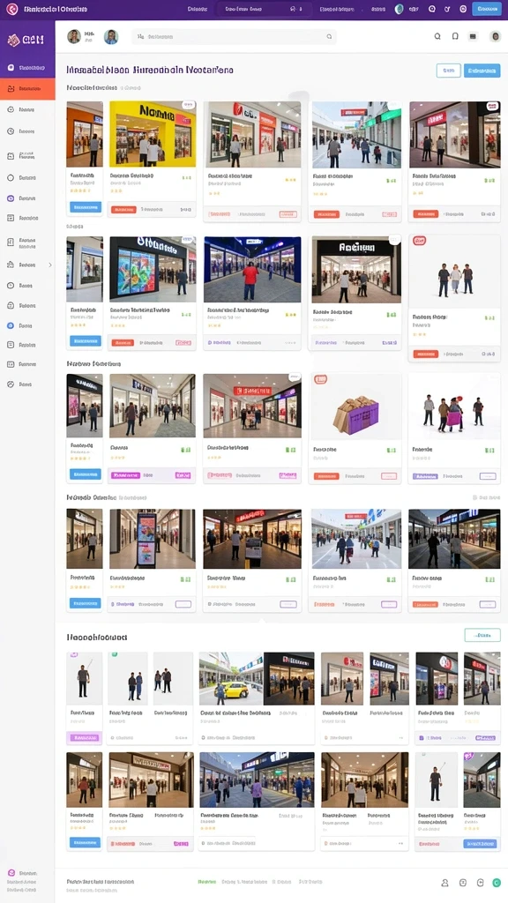The image size is (508, 903).
Task: Open the dark dropdown box in the top purple bar
Action: click(263, 9)
